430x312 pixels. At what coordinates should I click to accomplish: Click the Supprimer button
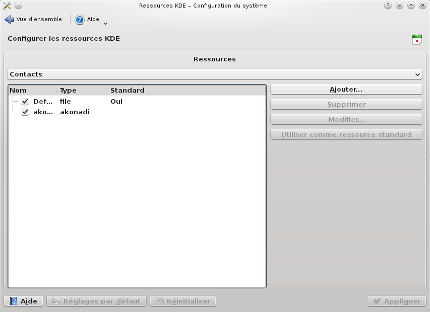pyautogui.click(x=346, y=105)
